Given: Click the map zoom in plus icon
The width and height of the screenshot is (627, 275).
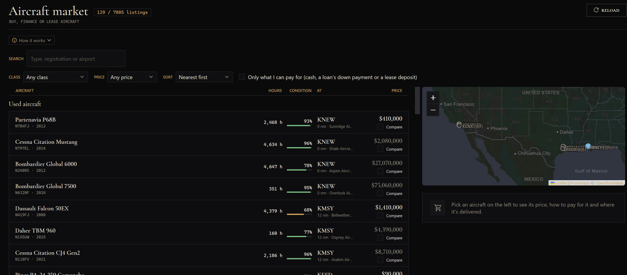Looking at the screenshot, I should tap(433, 98).
